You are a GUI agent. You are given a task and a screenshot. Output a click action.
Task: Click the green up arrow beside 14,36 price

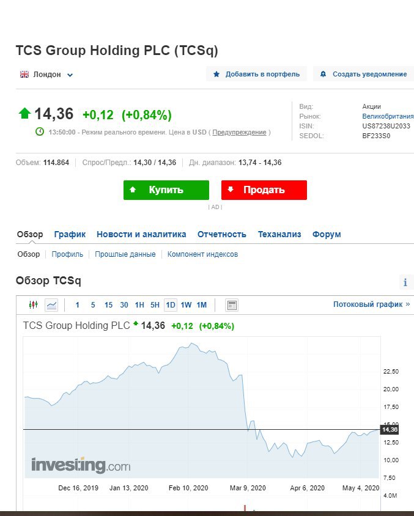(x=24, y=114)
